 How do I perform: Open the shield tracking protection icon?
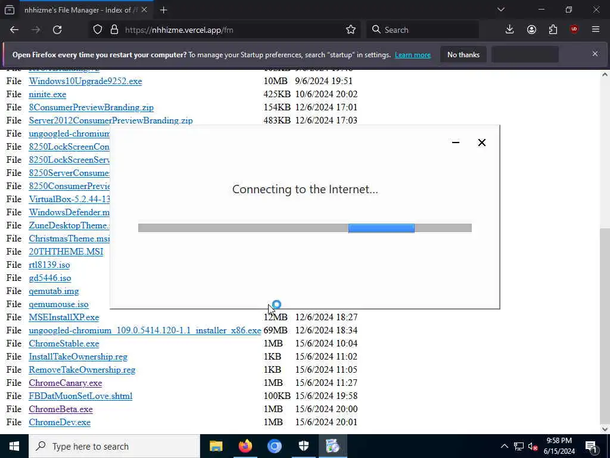tap(98, 30)
